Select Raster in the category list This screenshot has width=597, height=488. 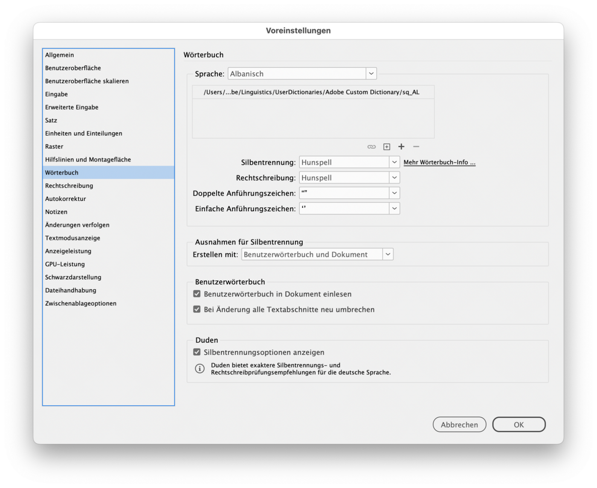pyautogui.click(x=108, y=146)
